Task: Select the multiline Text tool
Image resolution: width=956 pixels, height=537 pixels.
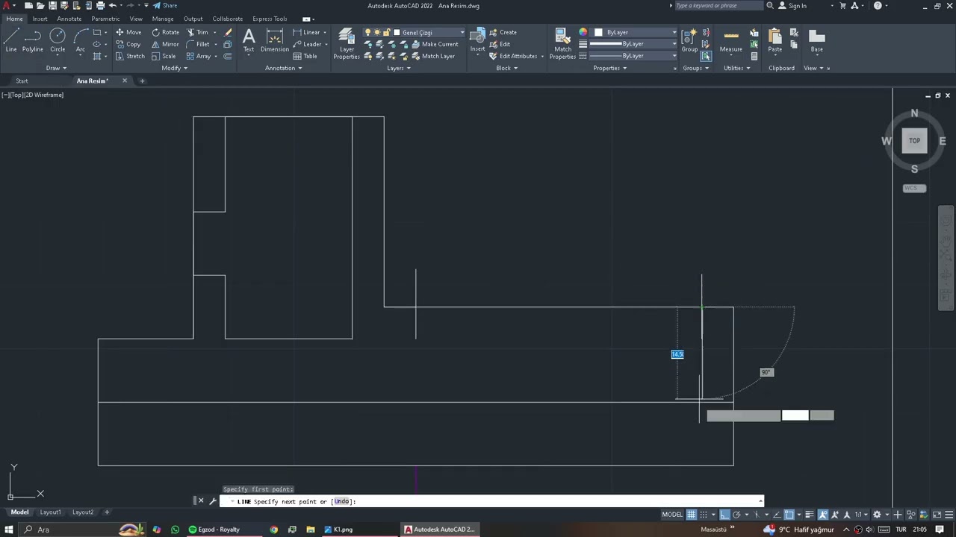Action: pos(249,40)
